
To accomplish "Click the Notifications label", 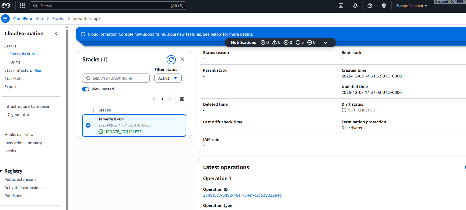I will (243, 42).
